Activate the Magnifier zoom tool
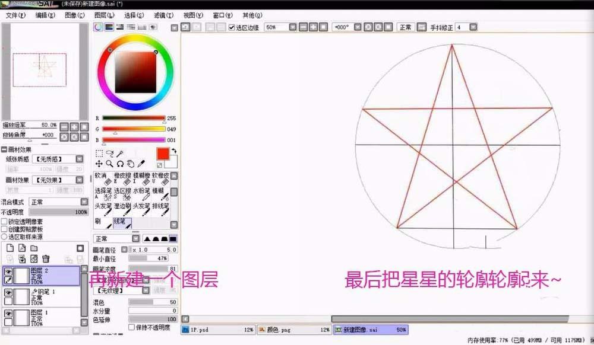The height and width of the screenshot is (345, 594). pyautogui.click(x=109, y=164)
